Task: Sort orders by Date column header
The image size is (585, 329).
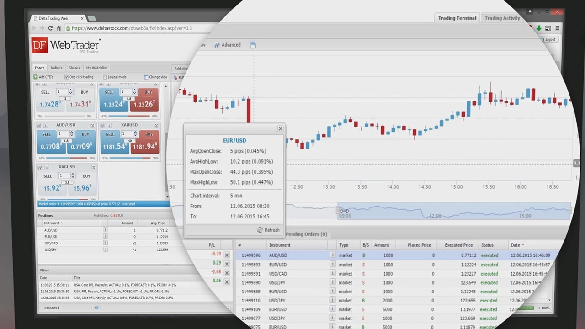Action: [517, 245]
